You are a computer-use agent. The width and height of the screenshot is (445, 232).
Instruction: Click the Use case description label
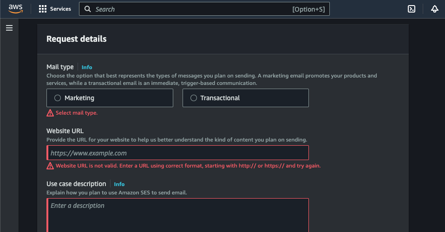pyautogui.click(x=76, y=184)
